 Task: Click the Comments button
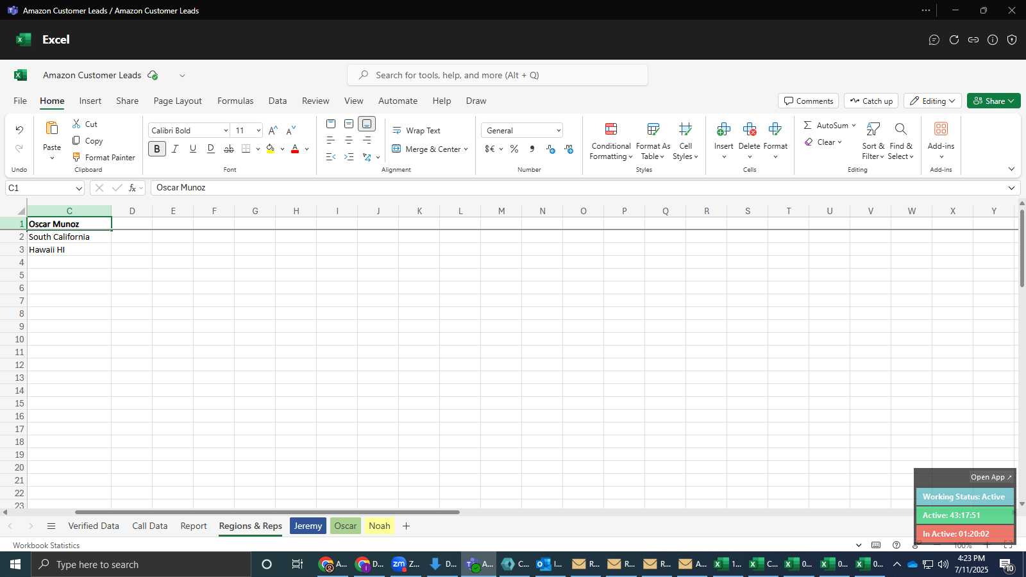(809, 101)
